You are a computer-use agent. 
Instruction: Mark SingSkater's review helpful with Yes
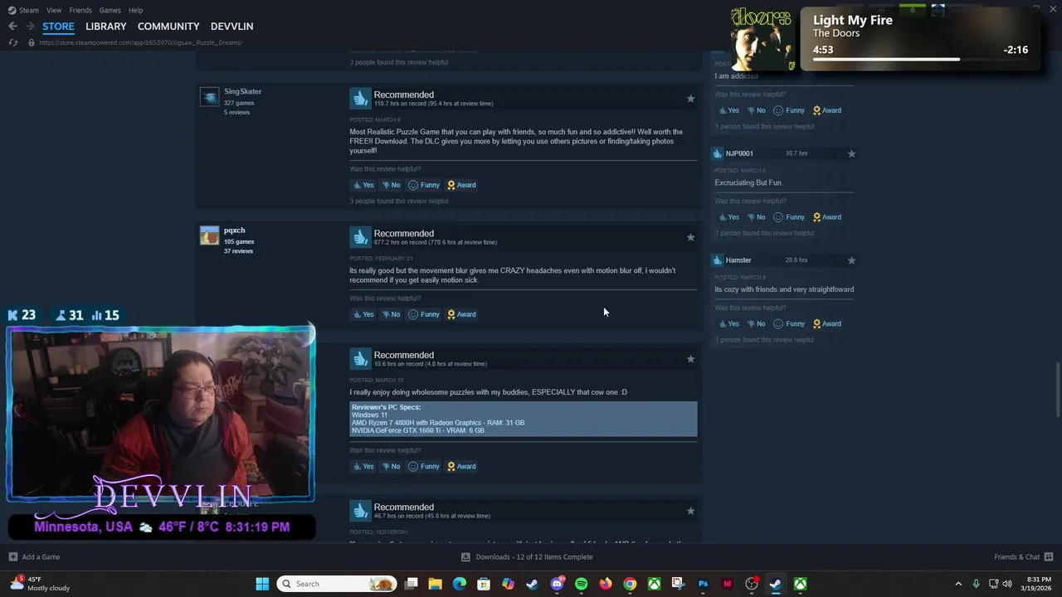(x=363, y=185)
